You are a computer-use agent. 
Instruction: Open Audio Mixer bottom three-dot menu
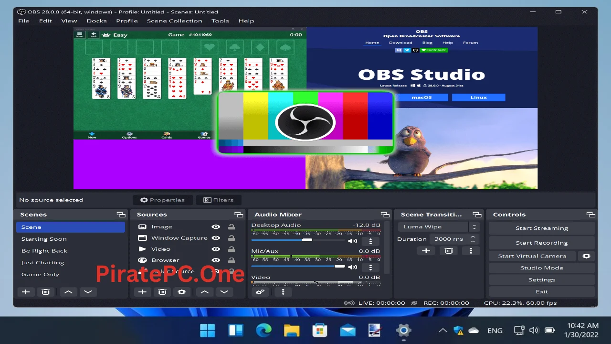283,292
